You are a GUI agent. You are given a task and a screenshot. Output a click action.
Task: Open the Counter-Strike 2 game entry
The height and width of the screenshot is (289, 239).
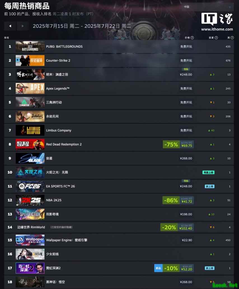coord(119,60)
